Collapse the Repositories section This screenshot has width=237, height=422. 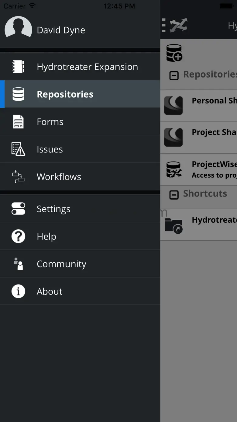[174, 75]
